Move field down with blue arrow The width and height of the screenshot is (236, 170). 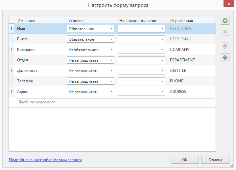[x=225, y=57]
